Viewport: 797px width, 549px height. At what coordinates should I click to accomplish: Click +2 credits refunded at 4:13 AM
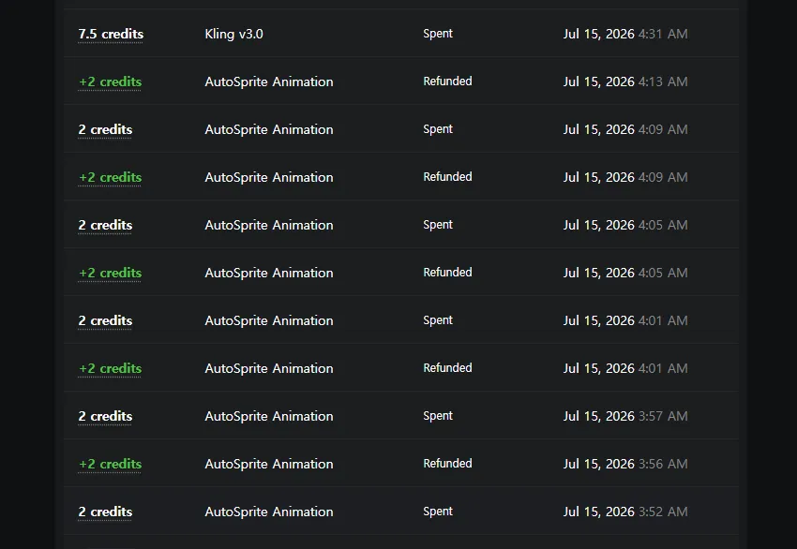click(111, 82)
